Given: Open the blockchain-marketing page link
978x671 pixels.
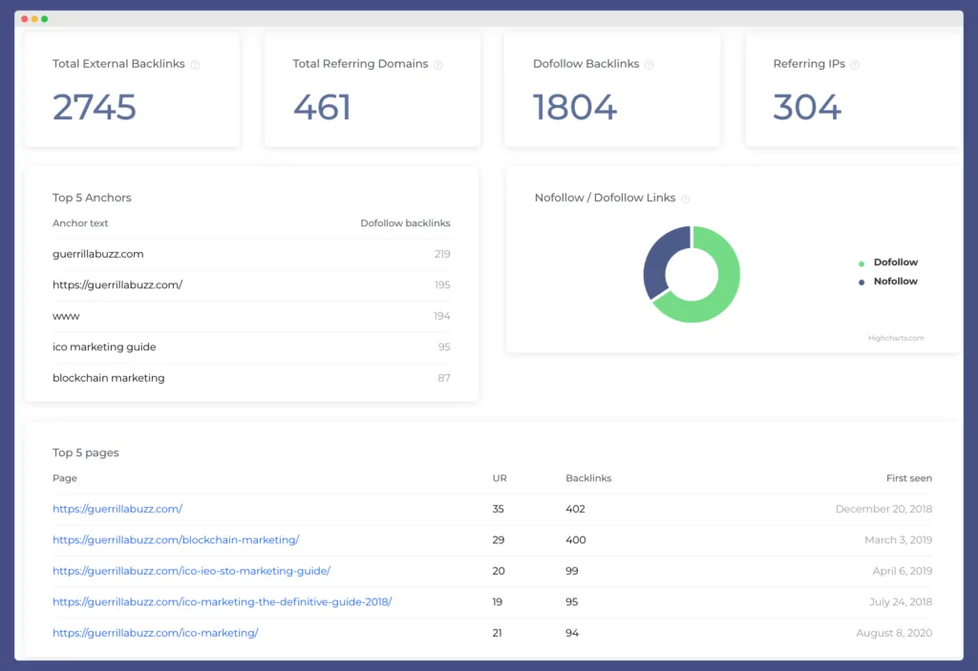Looking at the screenshot, I should click(x=176, y=539).
